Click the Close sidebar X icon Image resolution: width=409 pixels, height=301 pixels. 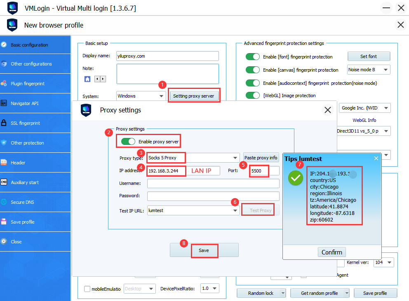pos(4,242)
